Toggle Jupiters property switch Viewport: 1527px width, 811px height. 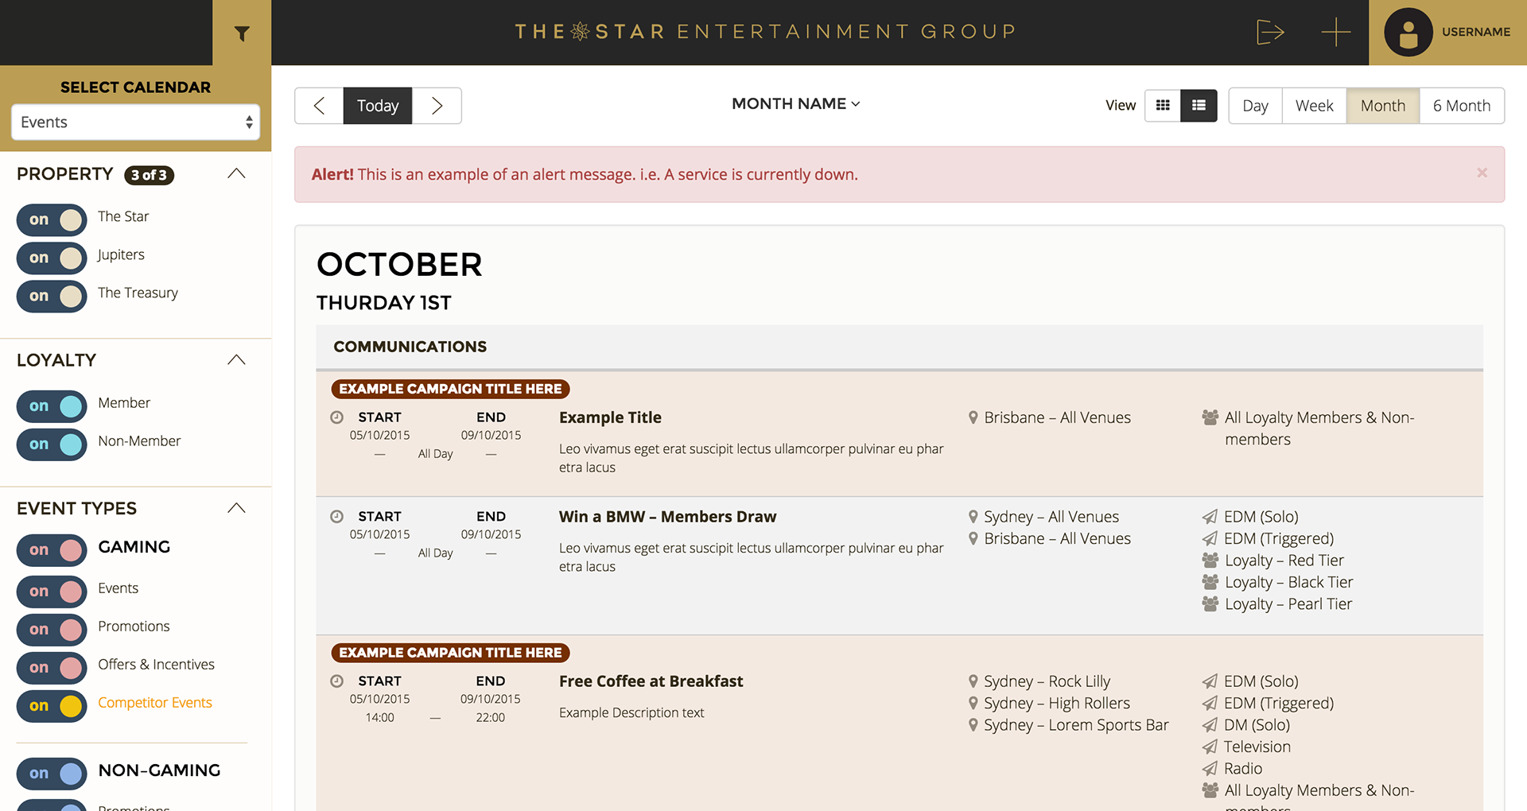pyautogui.click(x=52, y=258)
